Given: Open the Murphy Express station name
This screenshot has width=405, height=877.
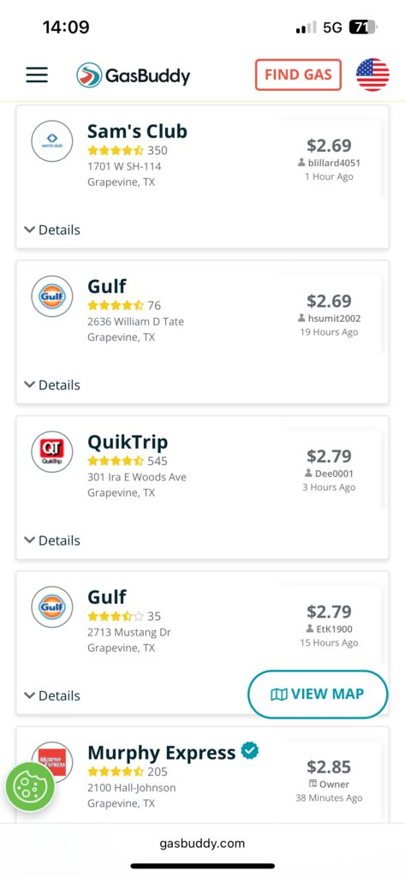Looking at the screenshot, I should point(162,753).
